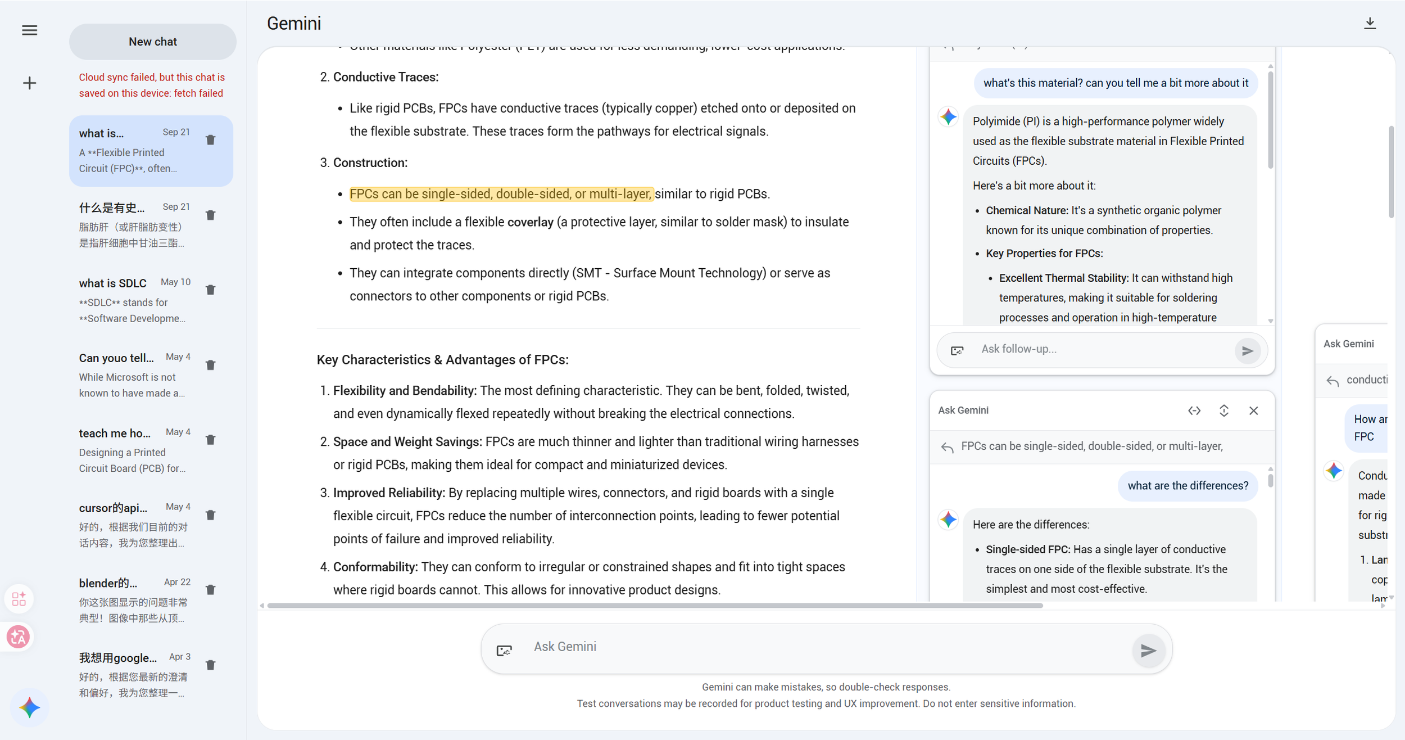The image size is (1405, 740).
Task: Click the 'what are the differences?' message bubble
Action: pos(1188,486)
